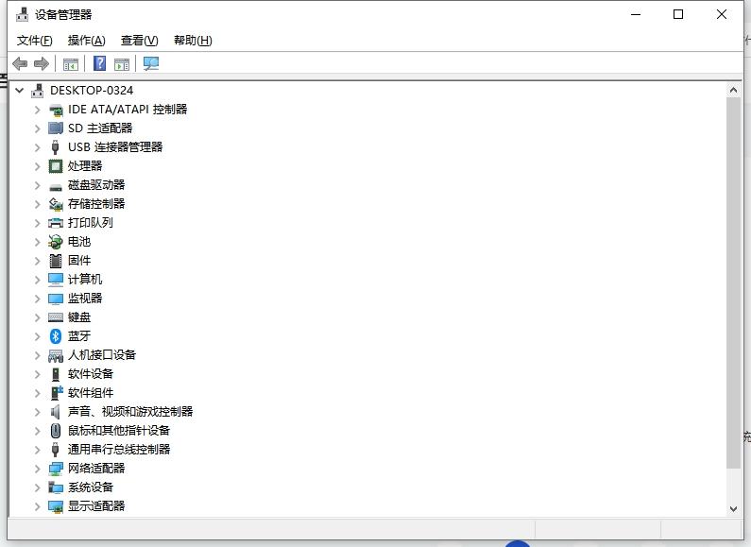Click the DESKTOP-0324 computer icon
Viewport: 751px width, 547px height.
click(x=38, y=91)
